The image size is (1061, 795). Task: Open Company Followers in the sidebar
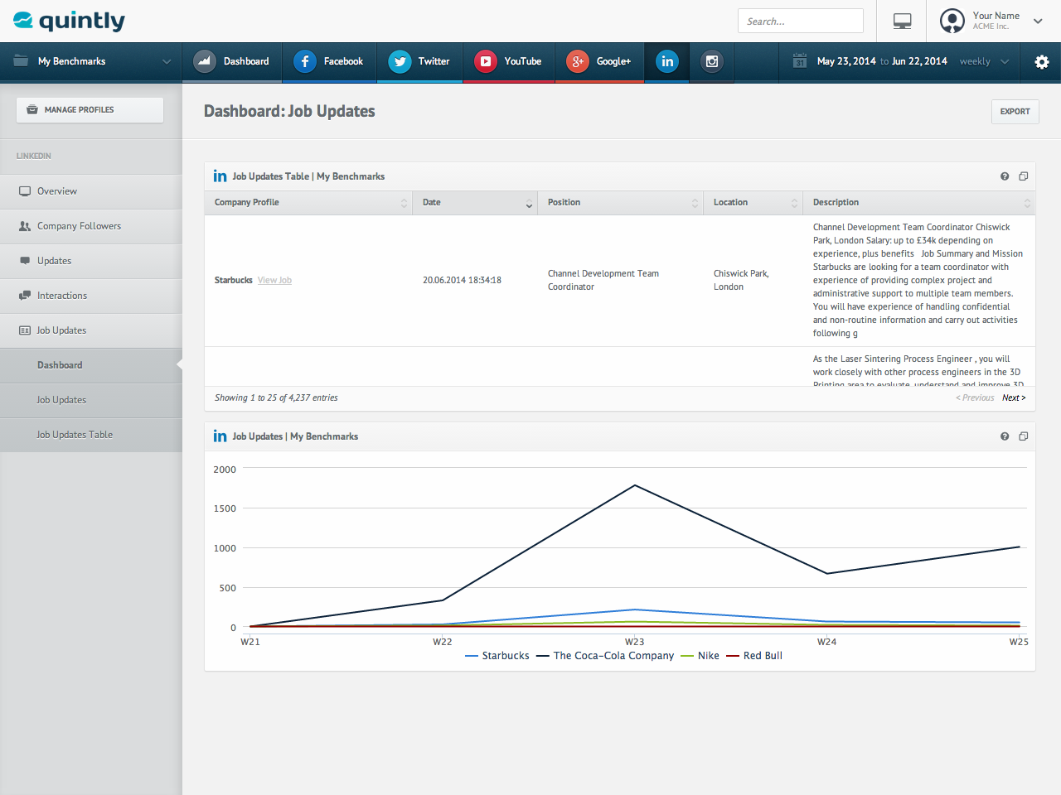(x=91, y=226)
